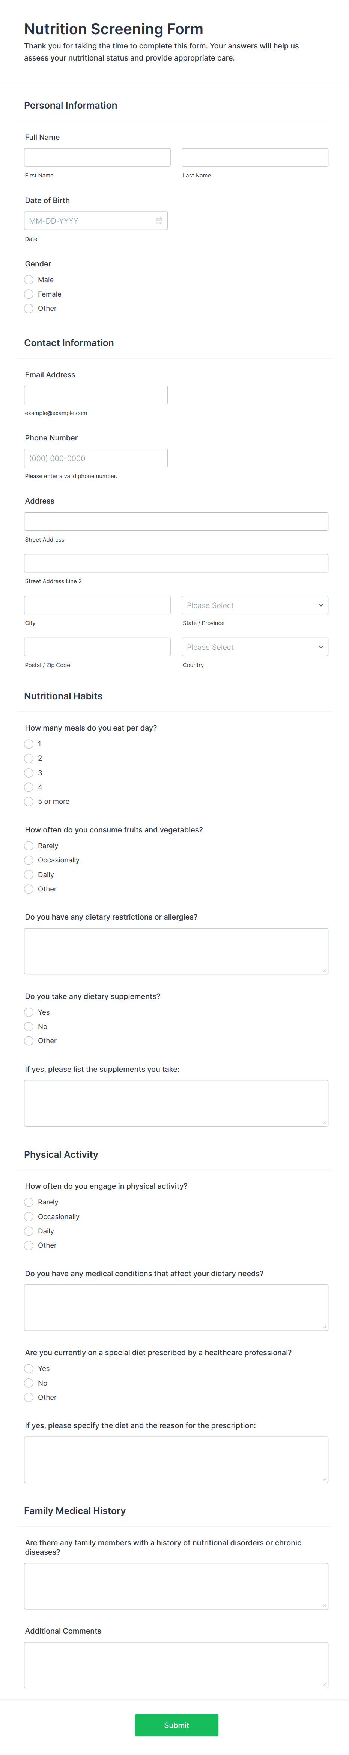
Task: Choose Rarely for physical activity frequency
Action: 29,1202
